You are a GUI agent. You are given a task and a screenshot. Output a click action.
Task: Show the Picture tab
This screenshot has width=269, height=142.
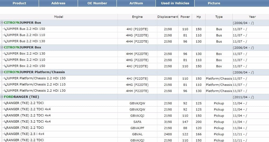(214, 3)
